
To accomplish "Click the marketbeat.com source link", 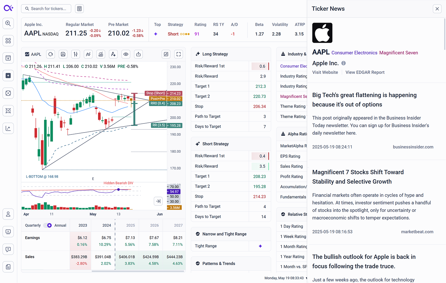I will click(417, 232).
